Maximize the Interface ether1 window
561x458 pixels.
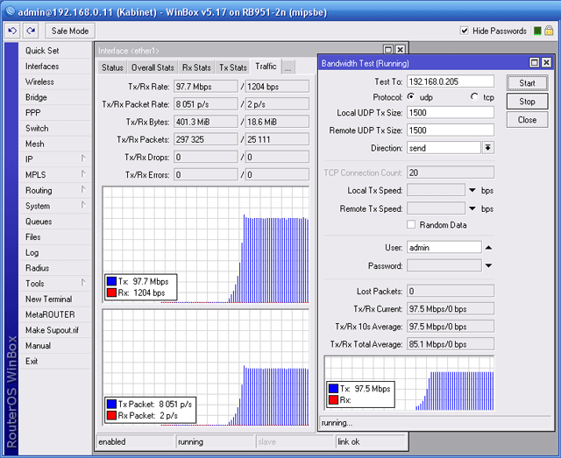click(388, 49)
